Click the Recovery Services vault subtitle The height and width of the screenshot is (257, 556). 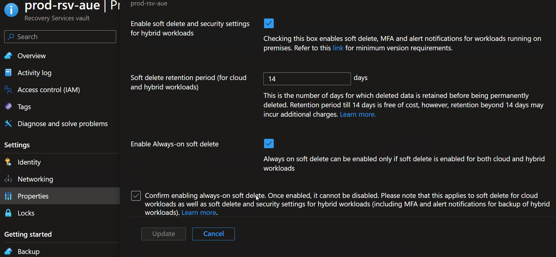click(57, 18)
